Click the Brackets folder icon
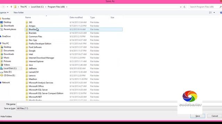The width and height of the screenshot is (222, 124). tap(27, 33)
